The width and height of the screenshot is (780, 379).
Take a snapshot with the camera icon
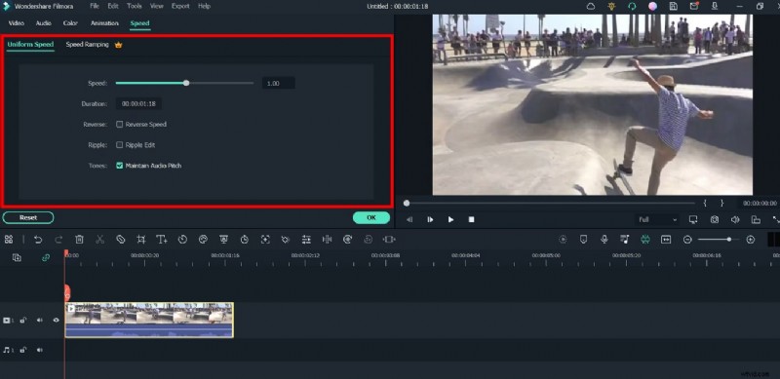[x=715, y=219]
